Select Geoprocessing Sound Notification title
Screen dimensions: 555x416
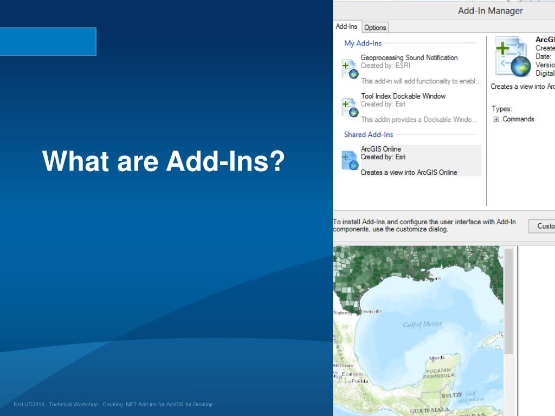pos(409,57)
